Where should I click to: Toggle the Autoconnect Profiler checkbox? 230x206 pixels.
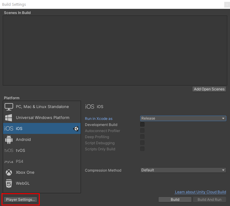(142, 131)
